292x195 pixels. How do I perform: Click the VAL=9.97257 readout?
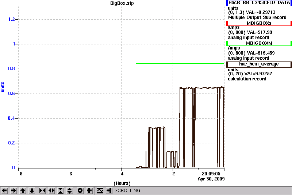[258, 74]
